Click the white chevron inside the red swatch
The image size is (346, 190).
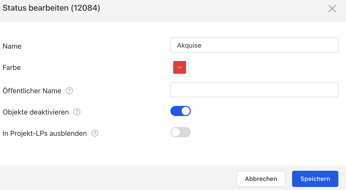click(180, 67)
